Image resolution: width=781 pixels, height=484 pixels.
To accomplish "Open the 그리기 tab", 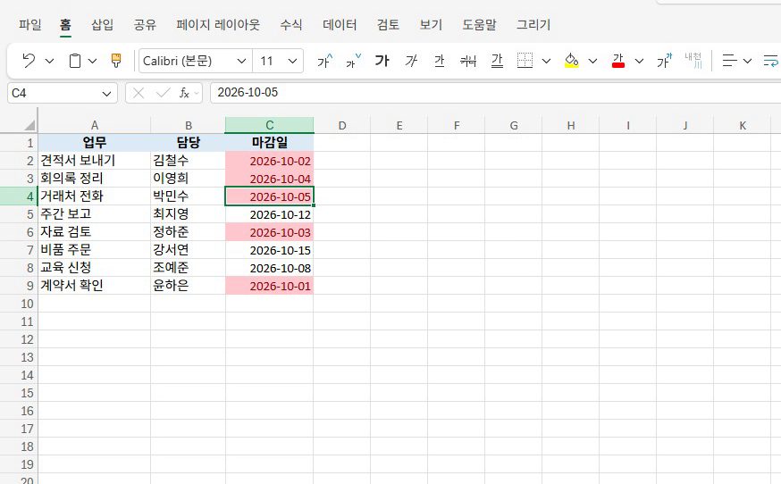I will pyautogui.click(x=533, y=24).
